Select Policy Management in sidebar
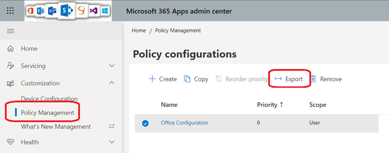This screenshot has width=389, height=153. click(47, 113)
